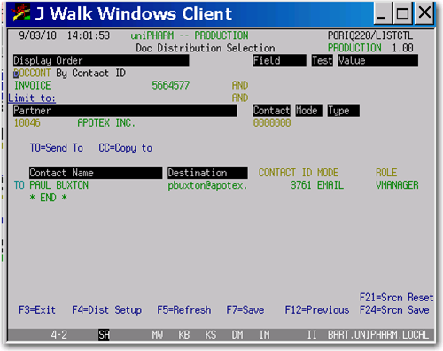443x351 pixels.
Task: Click the ROLE column label
Action: 386,173
